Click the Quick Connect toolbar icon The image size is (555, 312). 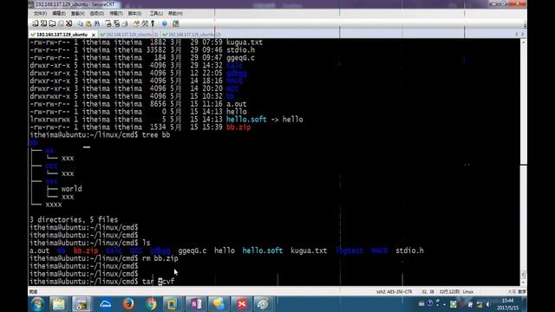point(43,23)
